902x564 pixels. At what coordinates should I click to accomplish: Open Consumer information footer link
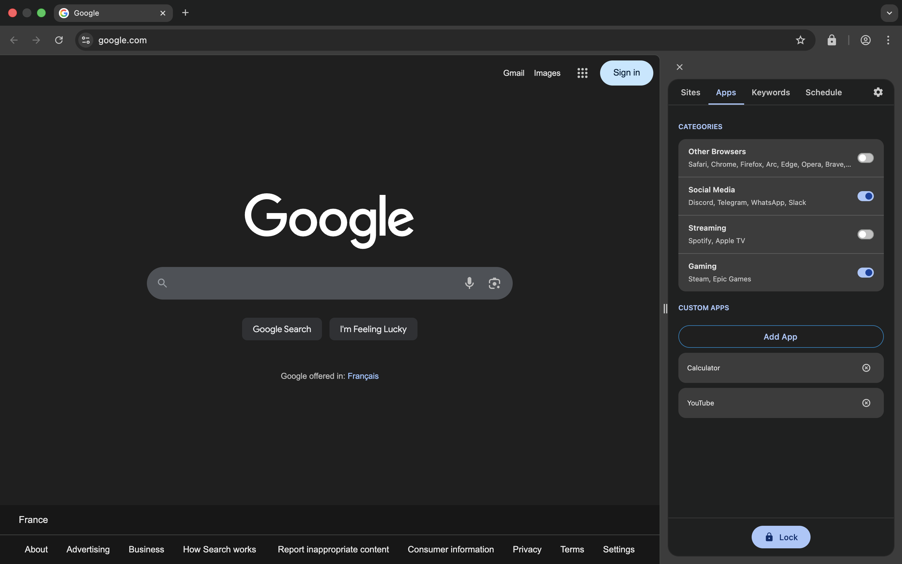451,550
